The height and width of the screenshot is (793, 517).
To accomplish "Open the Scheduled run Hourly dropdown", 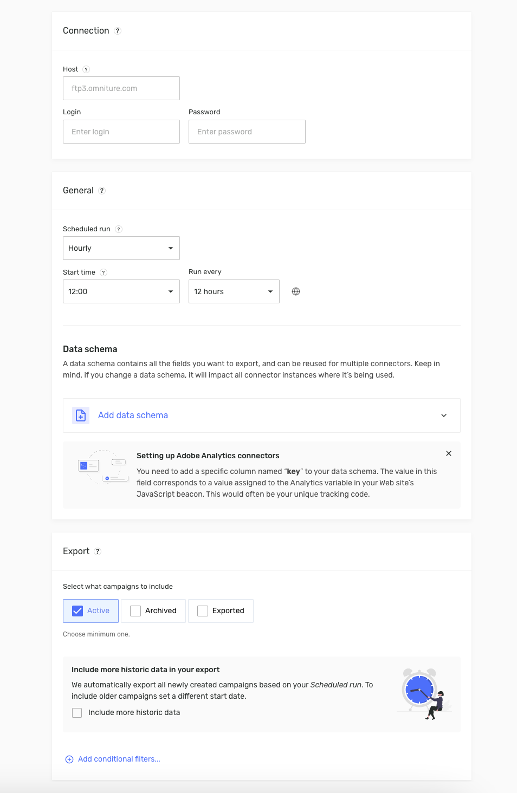I will click(121, 248).
